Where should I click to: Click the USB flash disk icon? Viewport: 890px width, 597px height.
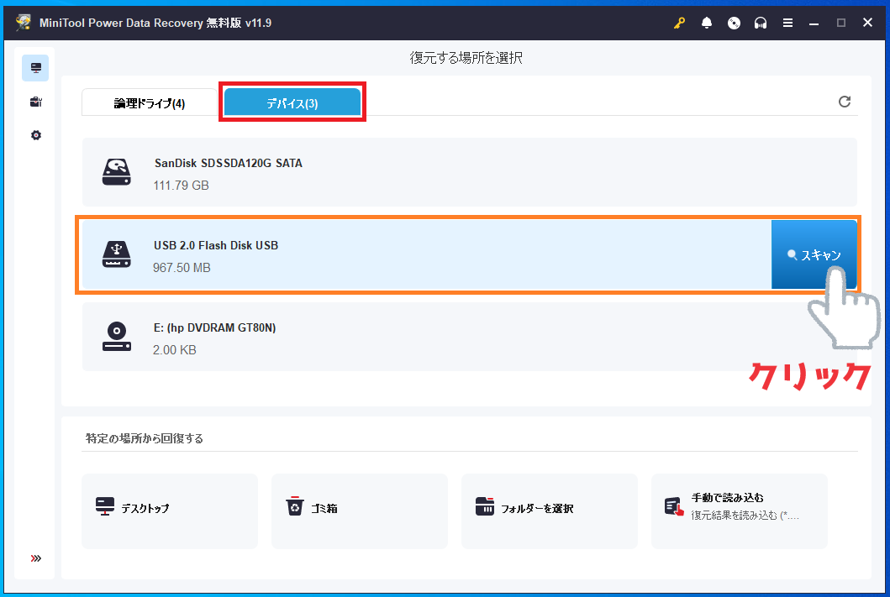116,254
